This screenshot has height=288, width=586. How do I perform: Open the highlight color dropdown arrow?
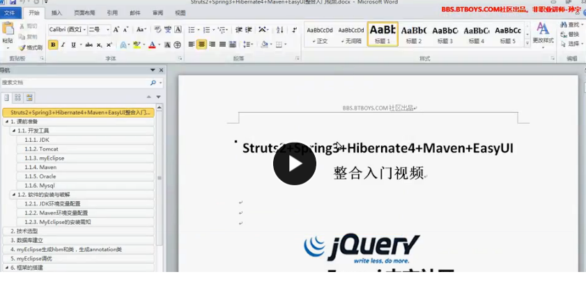pos(144,45)
